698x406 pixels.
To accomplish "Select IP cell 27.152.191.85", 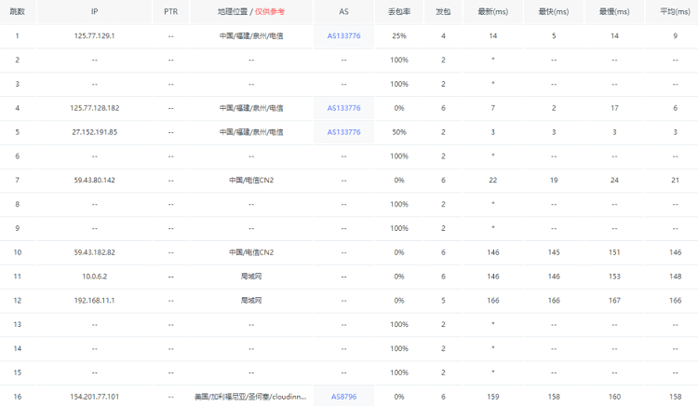I will pos(94,132).
